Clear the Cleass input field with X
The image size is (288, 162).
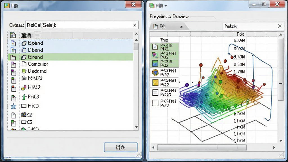pyautogui.click(x=135, y=25)
